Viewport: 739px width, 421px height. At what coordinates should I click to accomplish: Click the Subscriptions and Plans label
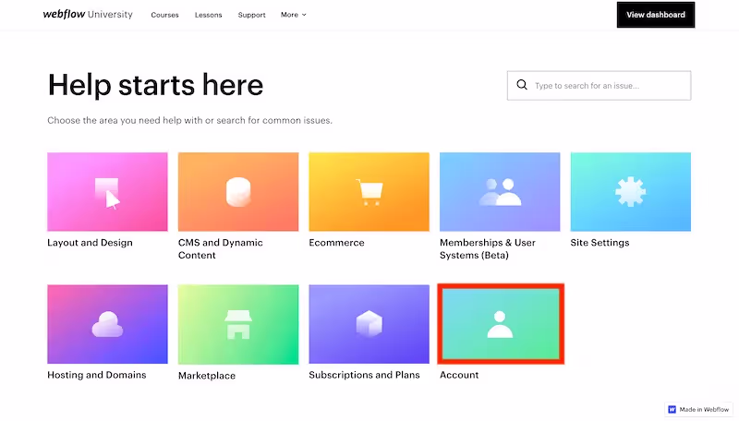364,375
